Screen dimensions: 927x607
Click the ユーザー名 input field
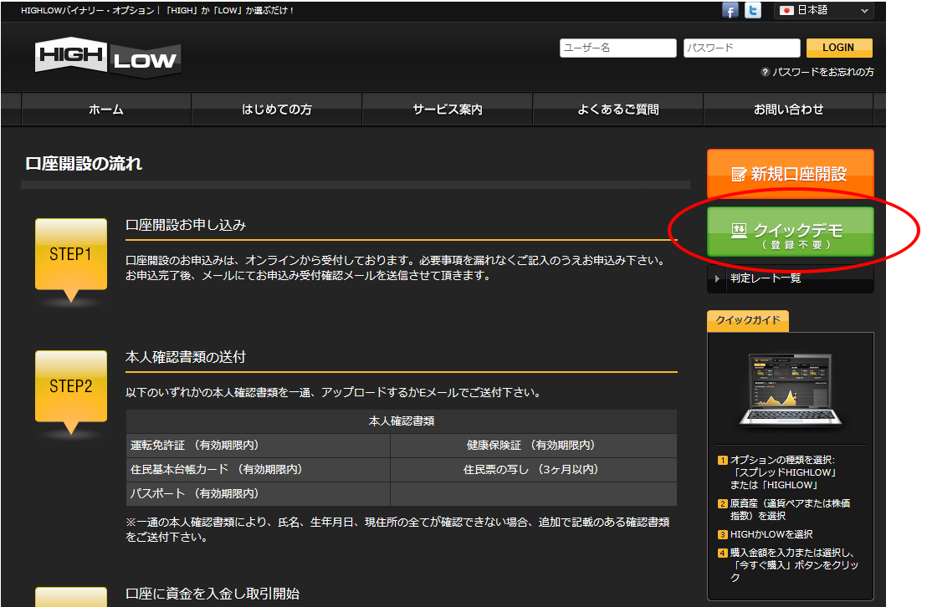point(617,48)
